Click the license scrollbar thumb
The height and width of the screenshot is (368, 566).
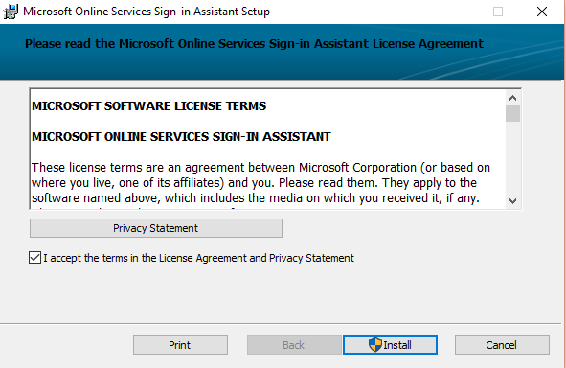tap(512, 114)
